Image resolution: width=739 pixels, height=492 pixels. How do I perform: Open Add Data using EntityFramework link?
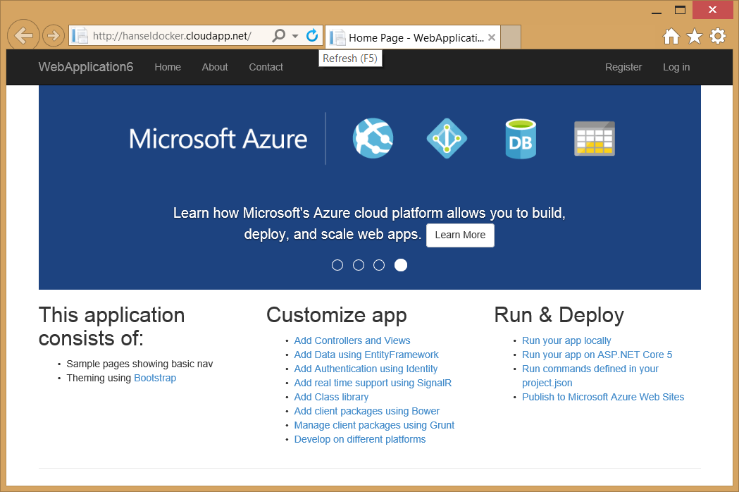(366, 355)
